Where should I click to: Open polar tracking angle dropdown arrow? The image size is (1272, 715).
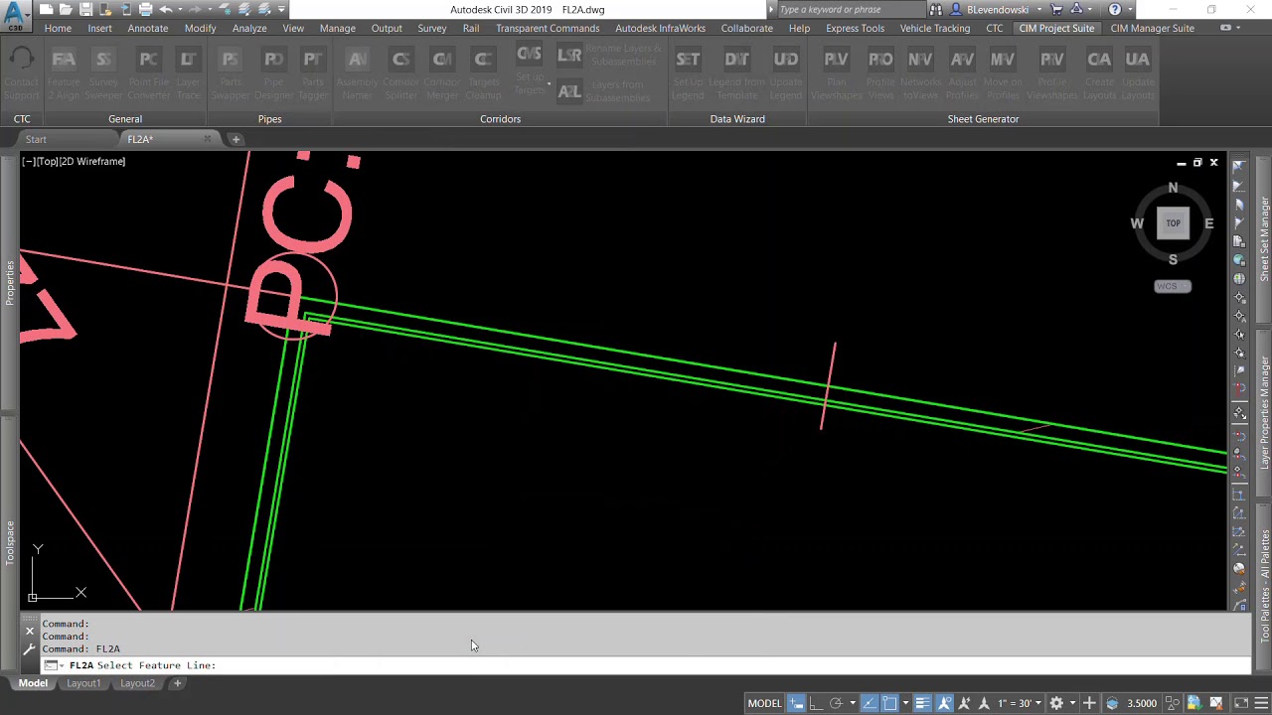coord(852,703)
